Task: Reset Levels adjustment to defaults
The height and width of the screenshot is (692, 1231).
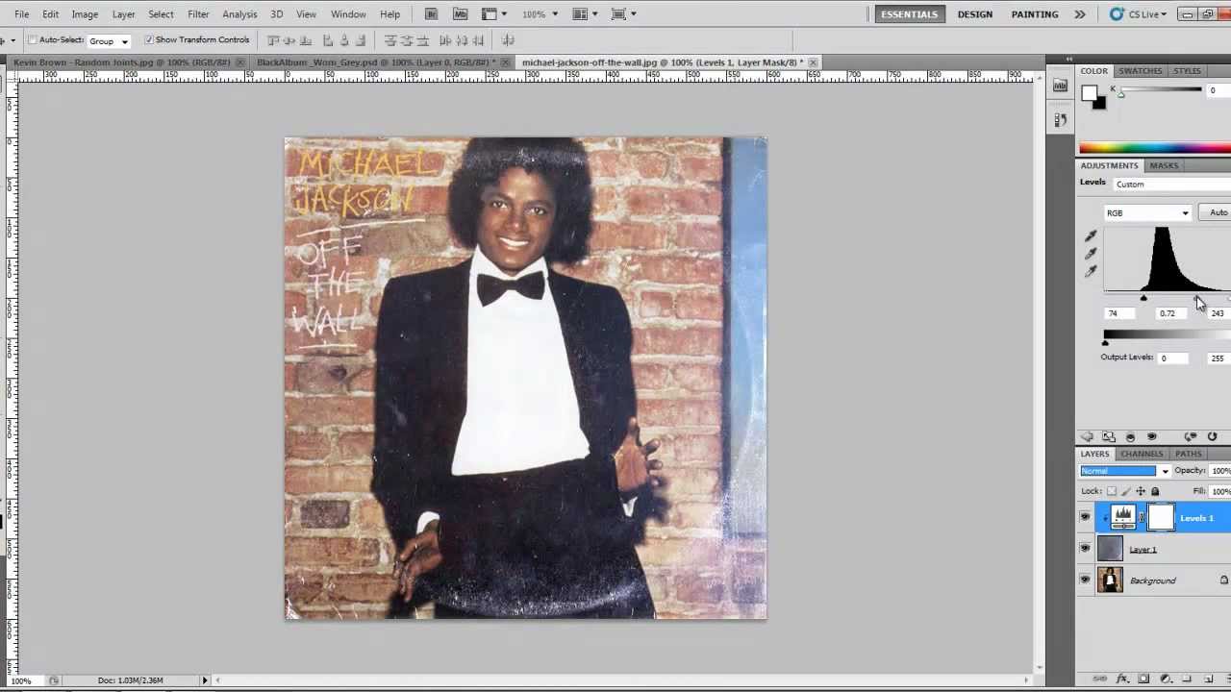Action: click(1212, 437)
